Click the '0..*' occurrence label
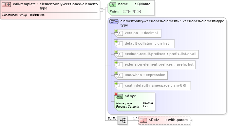This screenshot has width=228, height=126. pyautogui.click(x=135, y=118)
